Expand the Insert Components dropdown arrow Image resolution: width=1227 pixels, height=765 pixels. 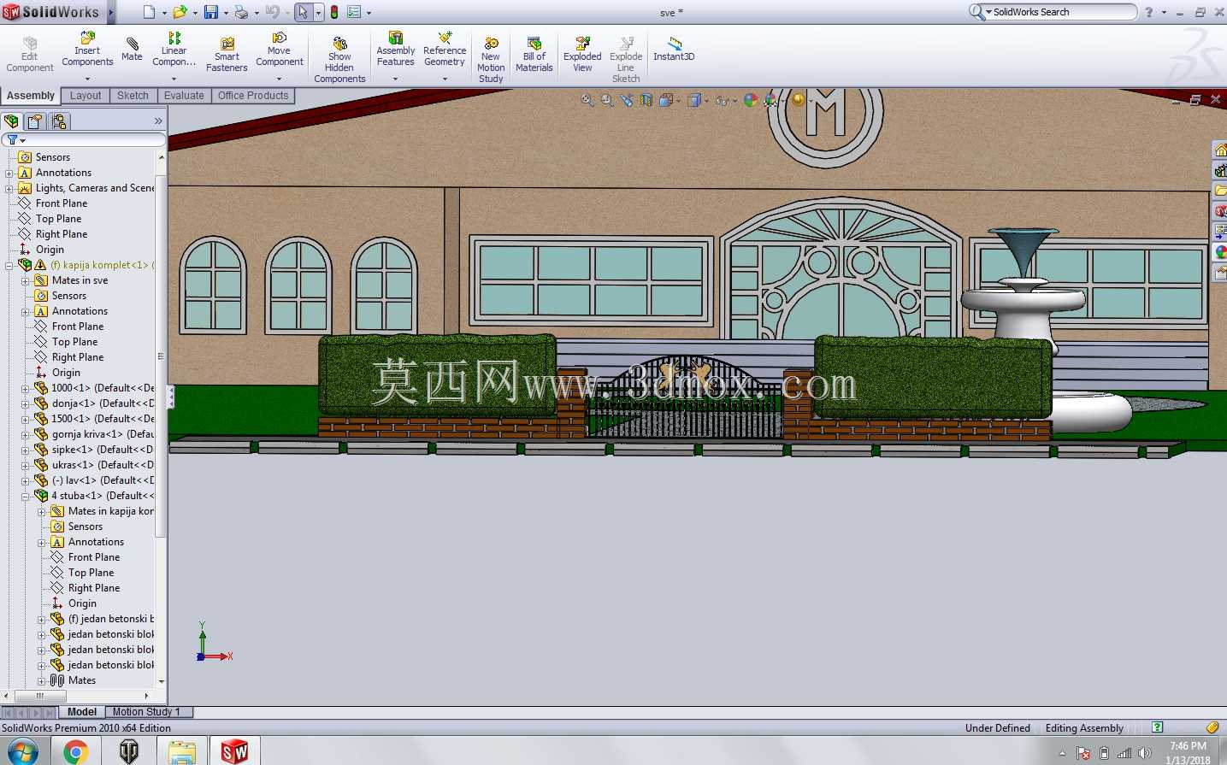87,79
